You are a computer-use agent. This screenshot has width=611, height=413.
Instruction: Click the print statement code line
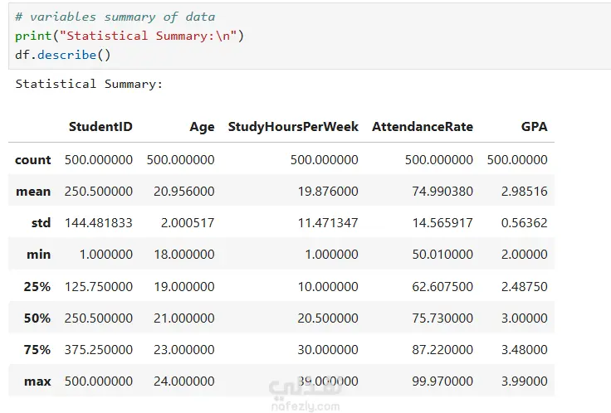pyautogui.click(x=130, y=36)
